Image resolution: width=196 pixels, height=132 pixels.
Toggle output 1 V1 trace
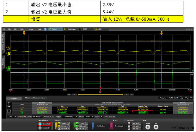(59, 123)
